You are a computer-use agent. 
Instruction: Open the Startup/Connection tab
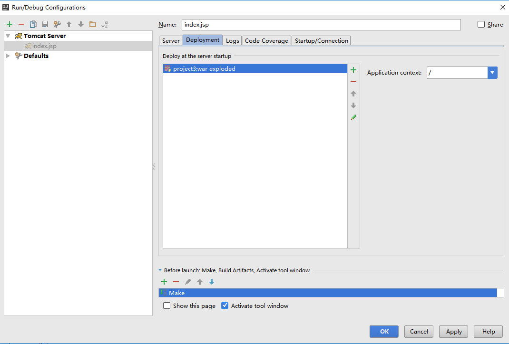(322, 40)
